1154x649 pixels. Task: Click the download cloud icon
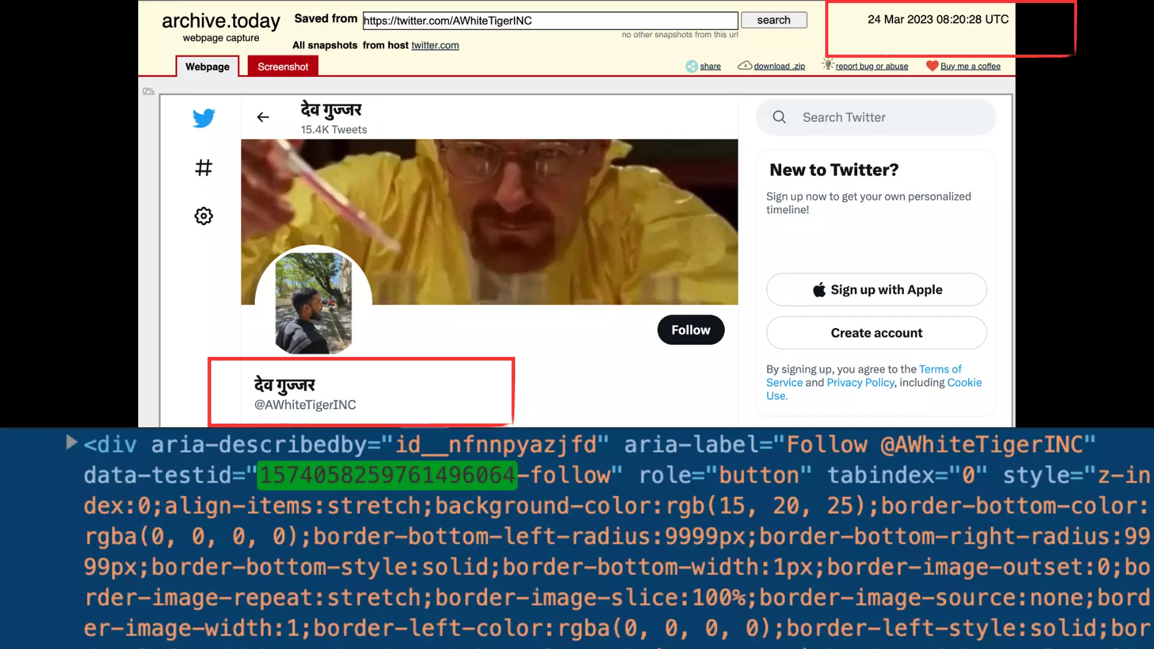click(x=745, y=65)
